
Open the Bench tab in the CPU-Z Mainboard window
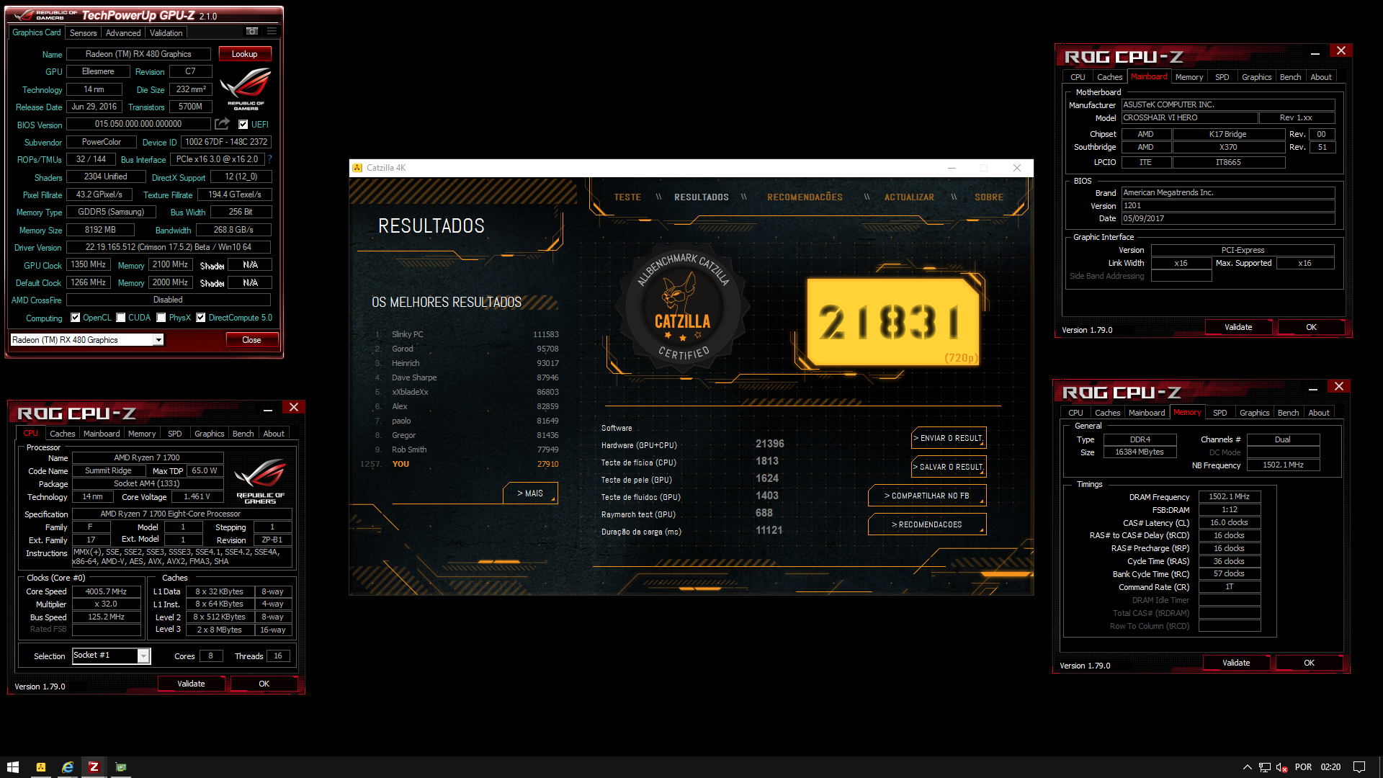point(1290,77)
